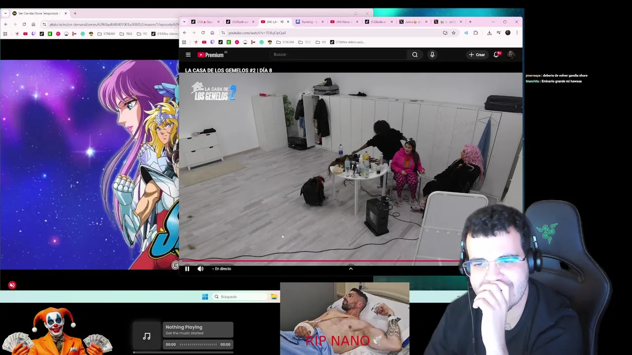The width and height of the screenshot is (632, 355).
Task: Go back in the Pluto TV window
Action: (6, 24)
